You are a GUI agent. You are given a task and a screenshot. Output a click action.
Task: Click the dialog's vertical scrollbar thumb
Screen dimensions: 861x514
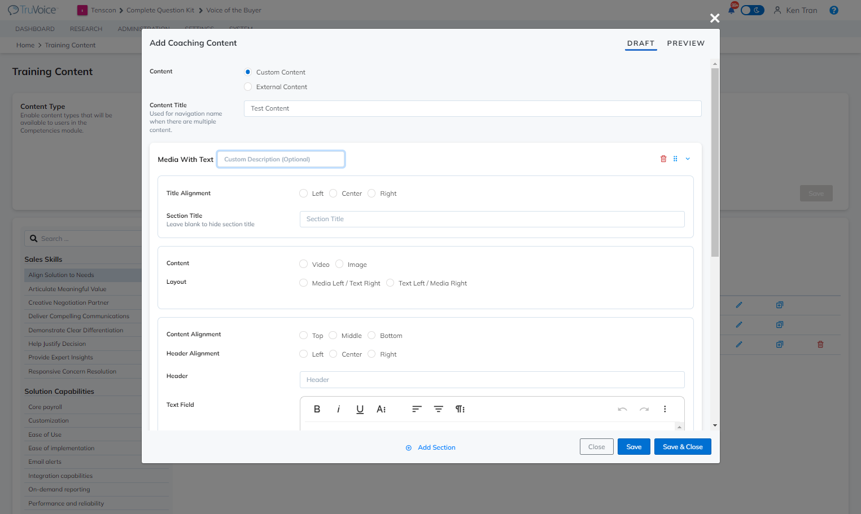(x=715, y=162)
